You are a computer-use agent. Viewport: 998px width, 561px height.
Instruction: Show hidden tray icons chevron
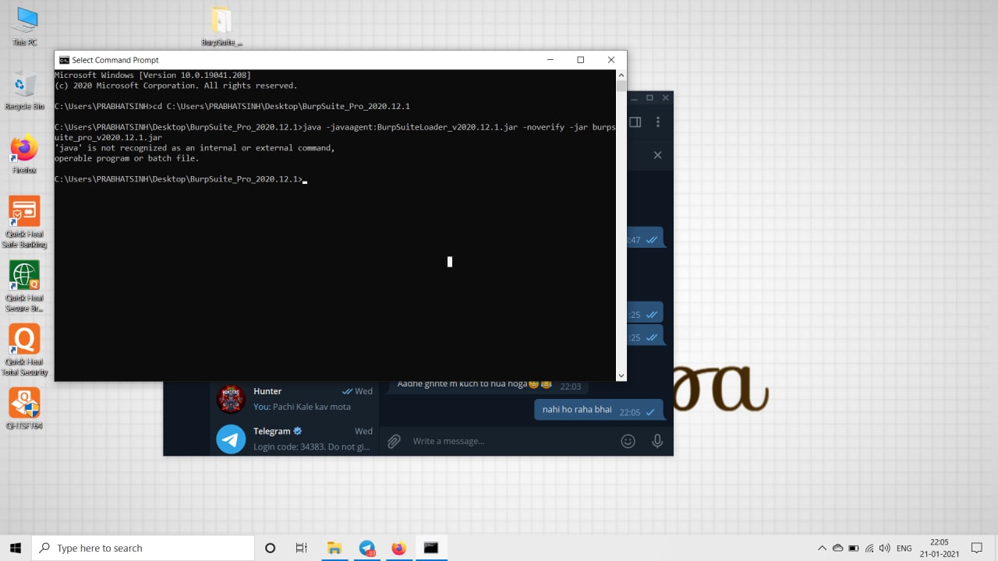pyautogui.click(x=822, y=548)
